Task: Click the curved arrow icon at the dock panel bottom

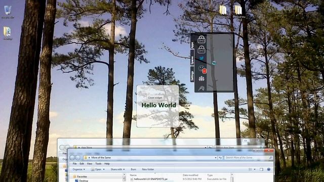Action: coord(201,88)
